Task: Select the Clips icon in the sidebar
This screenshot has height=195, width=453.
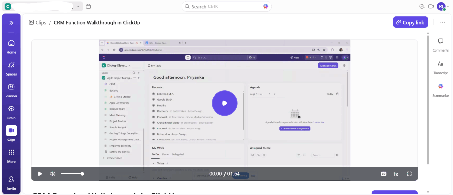Action: tap(11, 132)
